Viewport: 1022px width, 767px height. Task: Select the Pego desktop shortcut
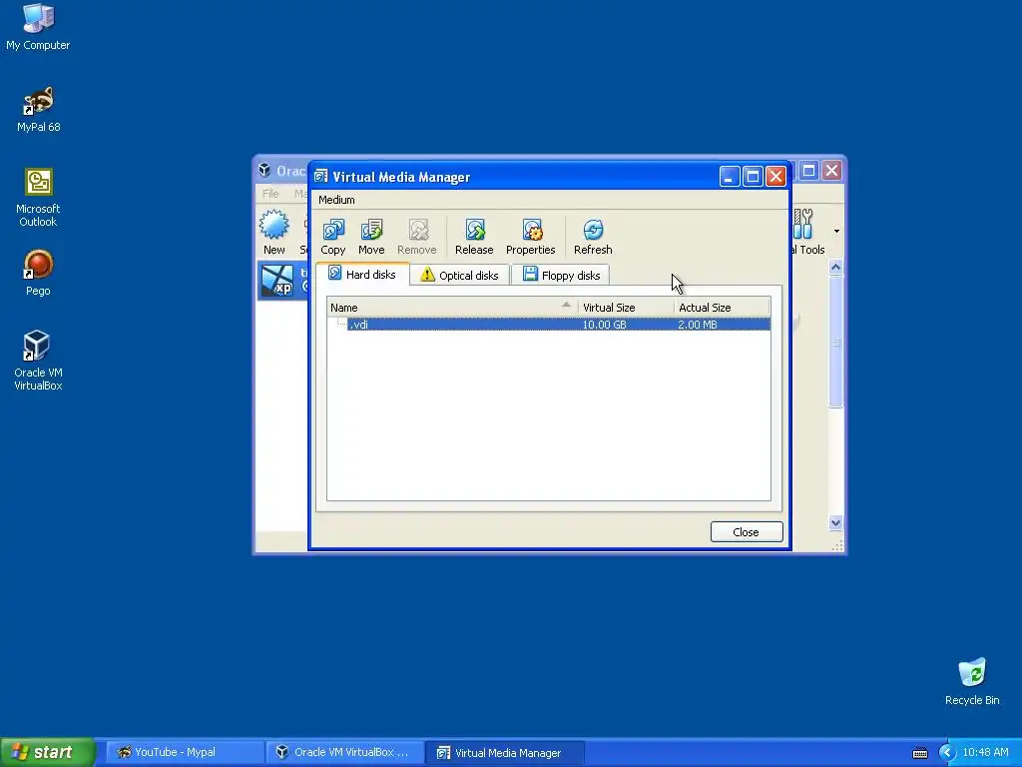pos(38,274)
